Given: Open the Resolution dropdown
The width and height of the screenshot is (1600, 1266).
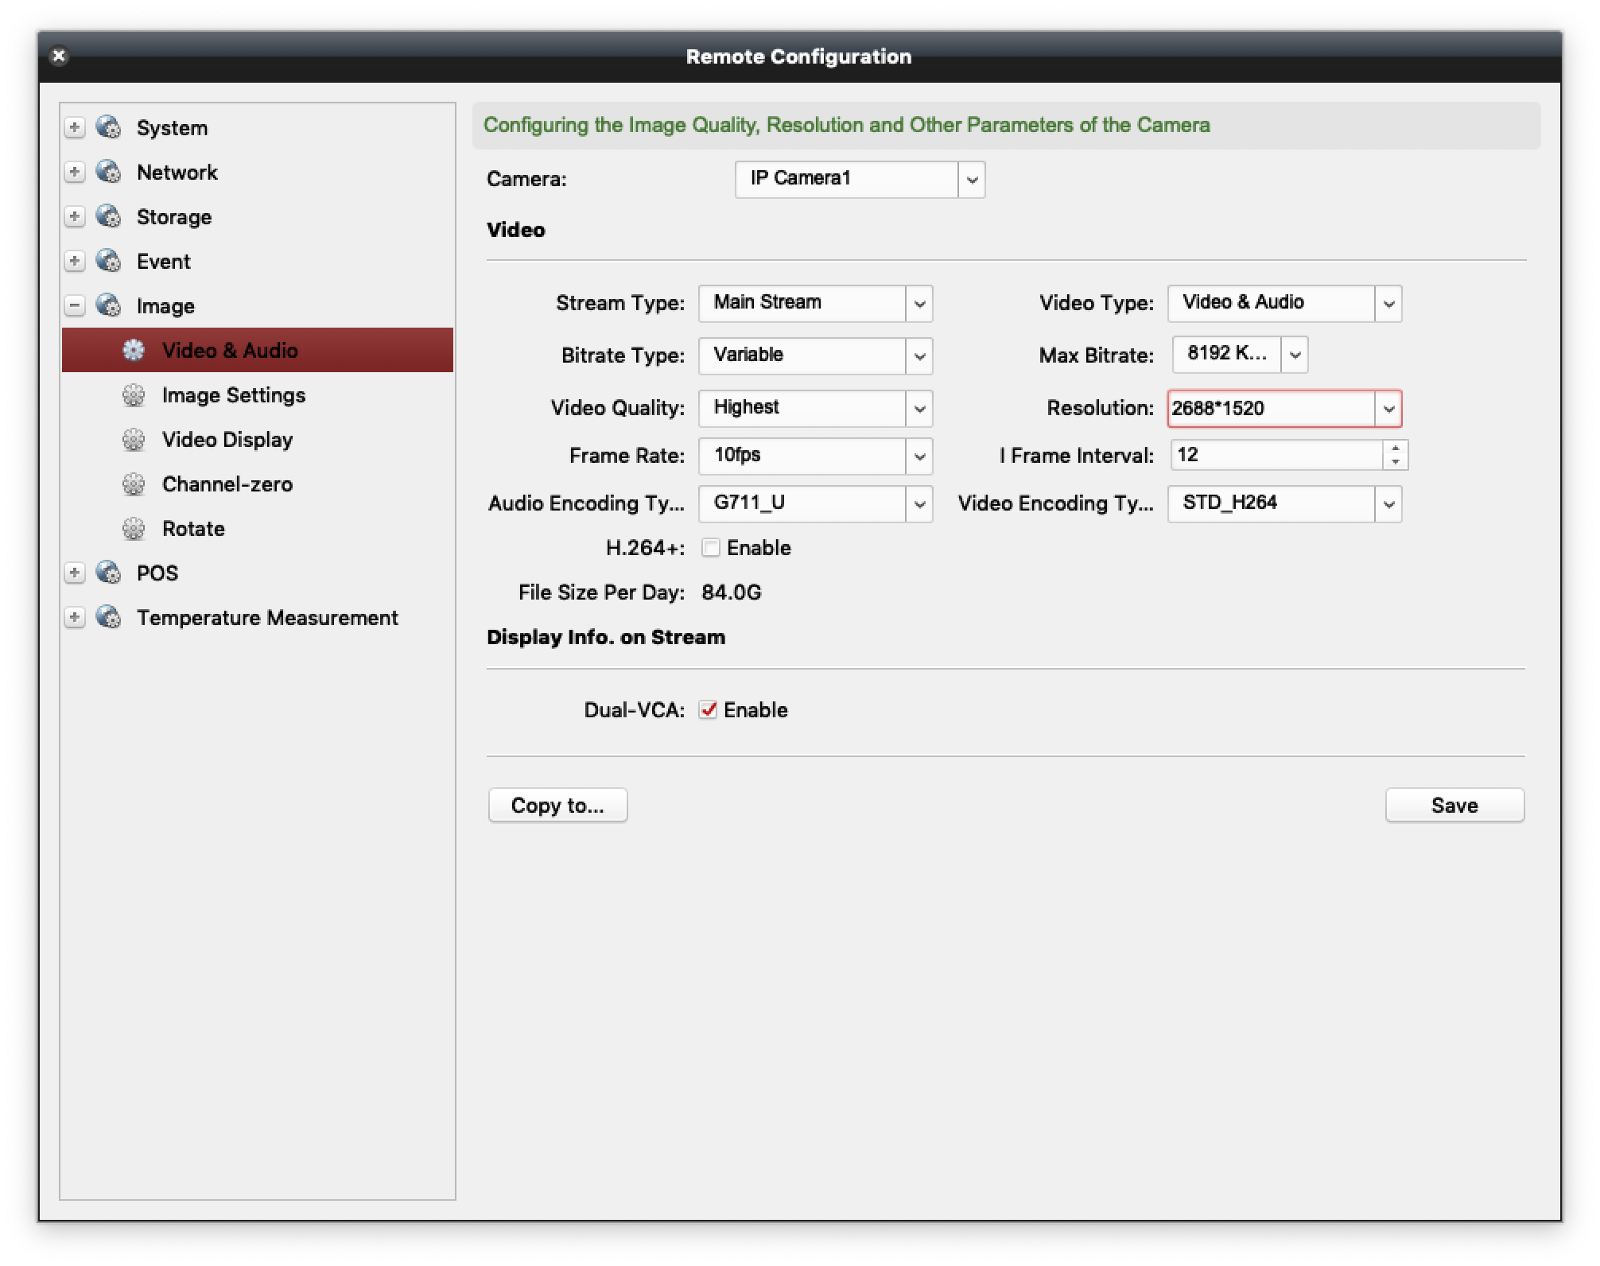Looking at the screenshot, I should 1388,409.
